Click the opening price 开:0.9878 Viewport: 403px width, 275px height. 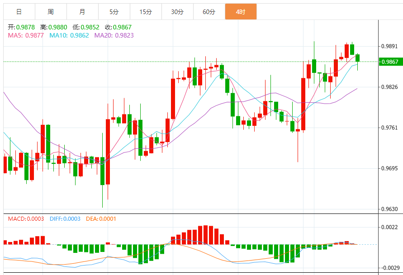(21, 27)
